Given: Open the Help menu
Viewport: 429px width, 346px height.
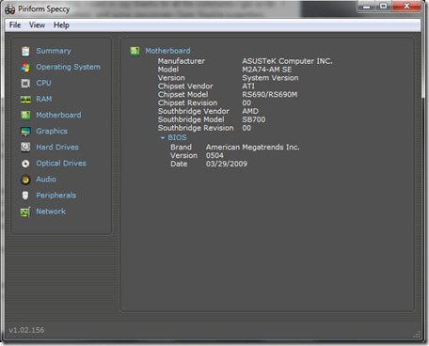Looking at the screenshot, I should pyautogui.click(x=61, y=25).
